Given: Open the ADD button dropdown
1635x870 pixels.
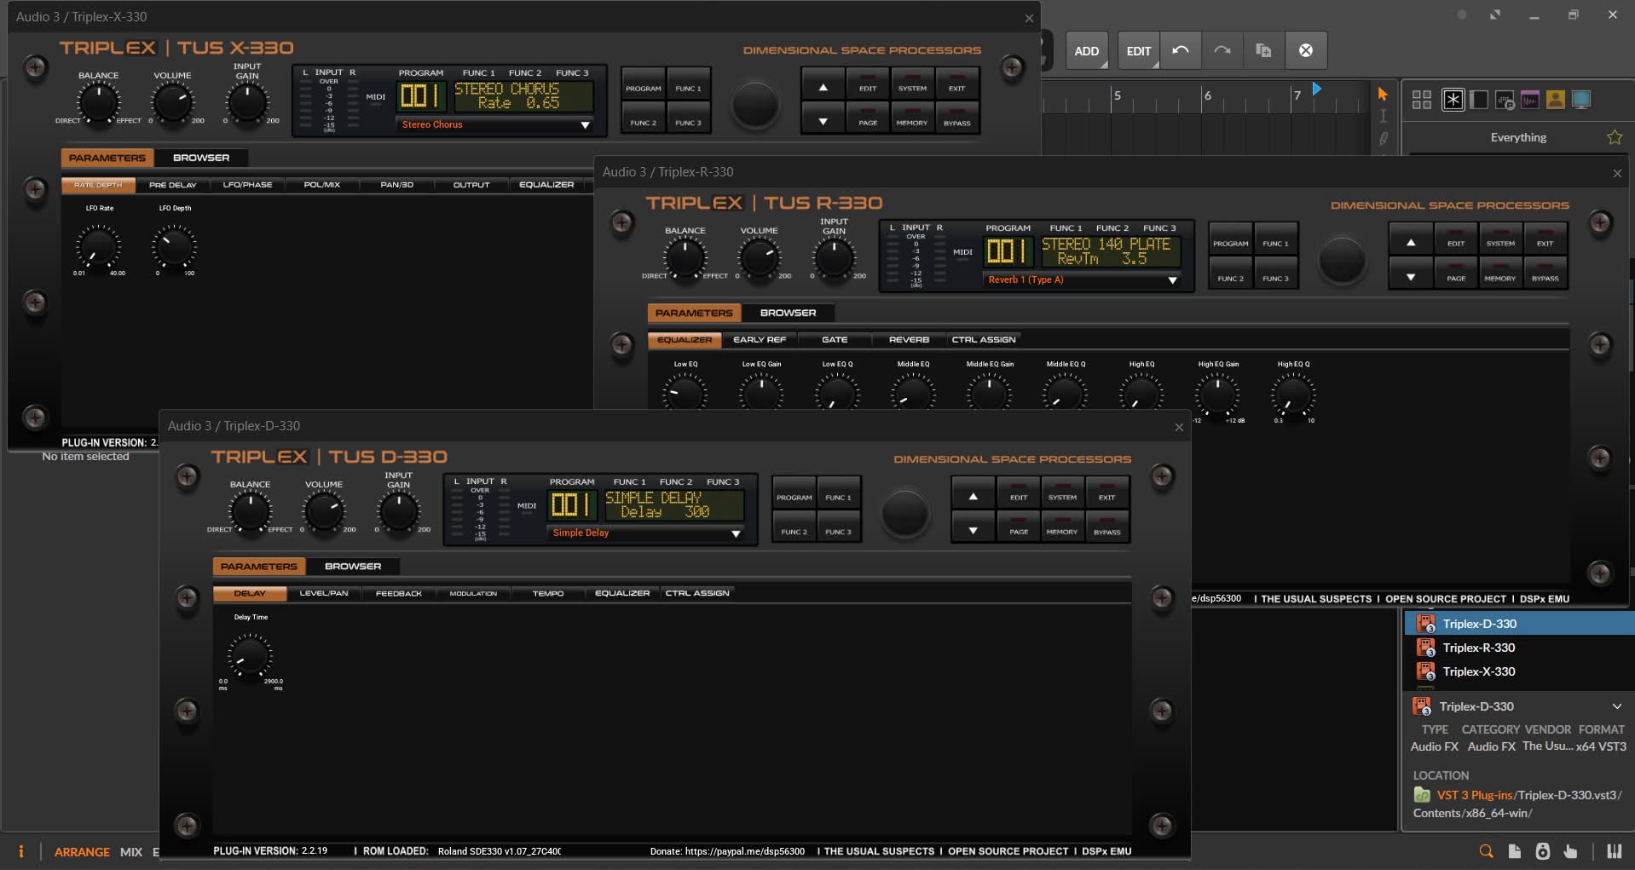Looking at the screenshot, I should pyautogui.click(x=1087, y=50).
